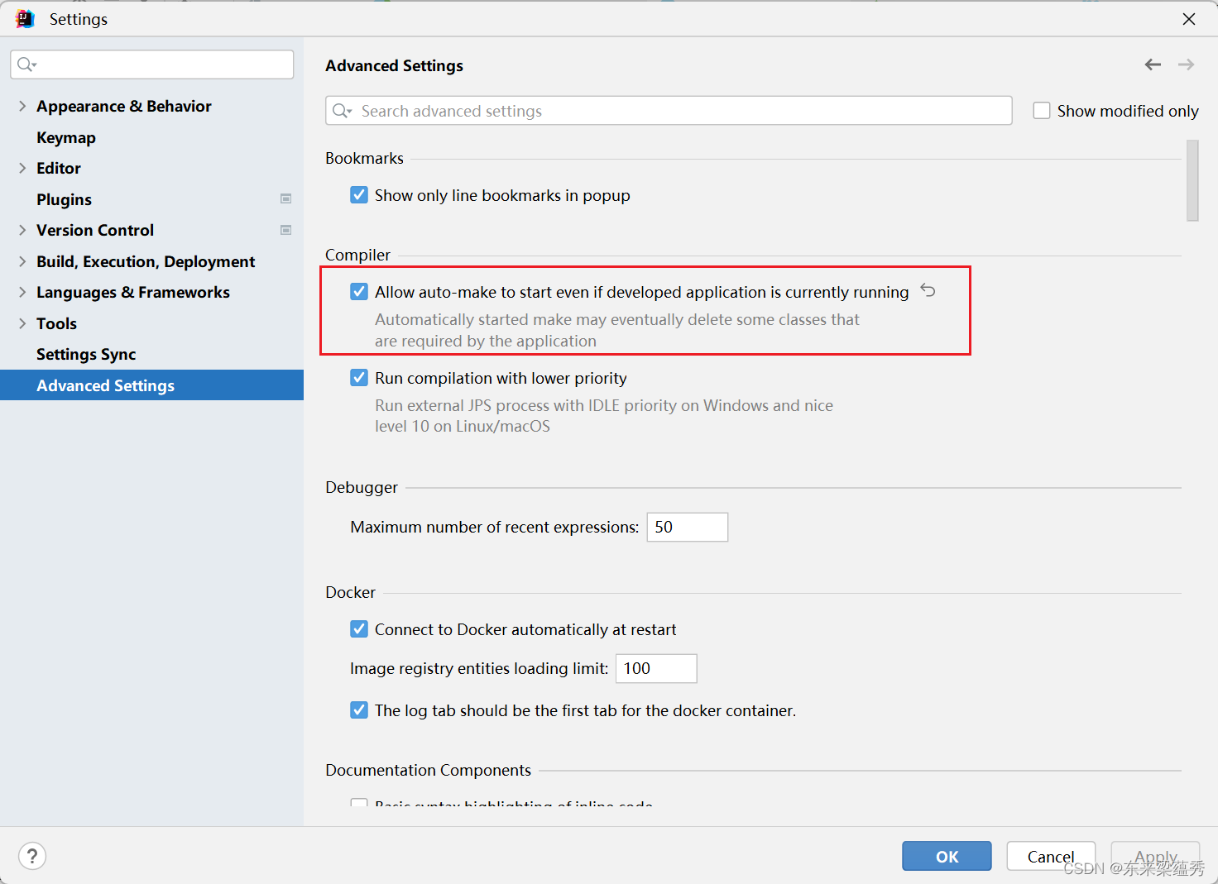Click the search magnifier in sidebar search box
This screenshot has width=1218, height=884.
26,65
